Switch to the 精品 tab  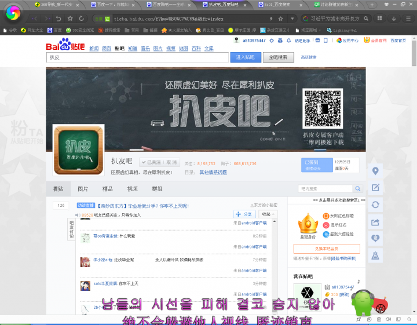click(x=108, y=189)
